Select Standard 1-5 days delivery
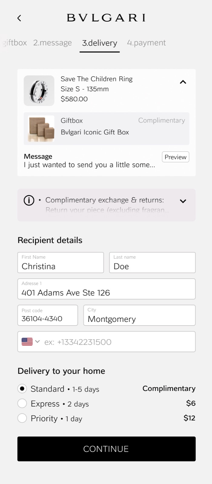The image size is (212, 484). [22, 389]
